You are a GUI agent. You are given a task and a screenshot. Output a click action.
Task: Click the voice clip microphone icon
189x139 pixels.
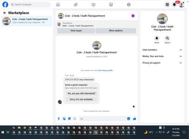coord(59,119)
